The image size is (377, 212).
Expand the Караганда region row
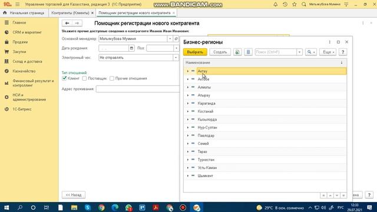pos(188,104)
